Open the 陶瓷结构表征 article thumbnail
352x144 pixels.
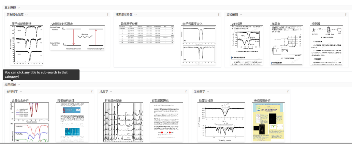72,122
